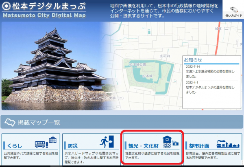Open the 防災 map category
This screenshot has height=167, width=244.
coord(91,149)
